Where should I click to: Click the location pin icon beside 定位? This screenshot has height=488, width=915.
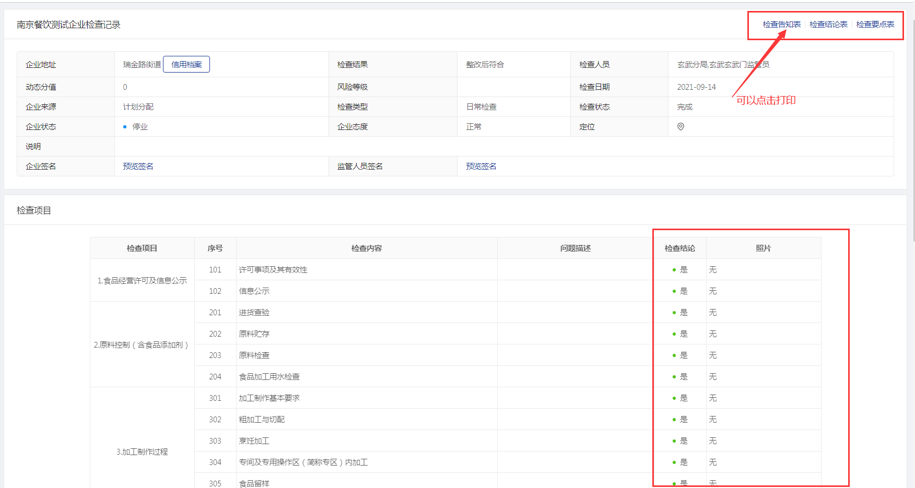click(x=681, y=127)
